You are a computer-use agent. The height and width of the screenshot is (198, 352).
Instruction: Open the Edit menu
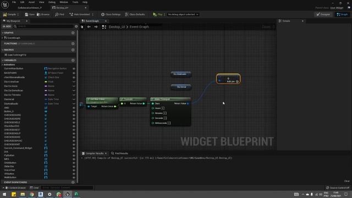pyautogui.click(x=22, y=2)
